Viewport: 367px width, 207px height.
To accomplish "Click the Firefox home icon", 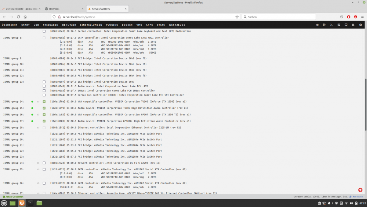I will click(x=25, y=17).
